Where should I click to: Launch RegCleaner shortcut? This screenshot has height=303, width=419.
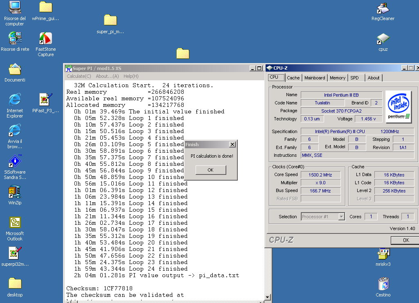[383, 11]
